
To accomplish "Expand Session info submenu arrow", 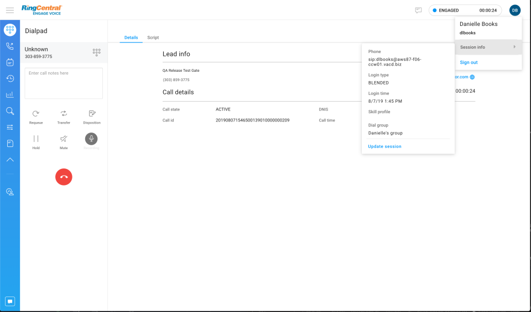I will pos(514,47).
